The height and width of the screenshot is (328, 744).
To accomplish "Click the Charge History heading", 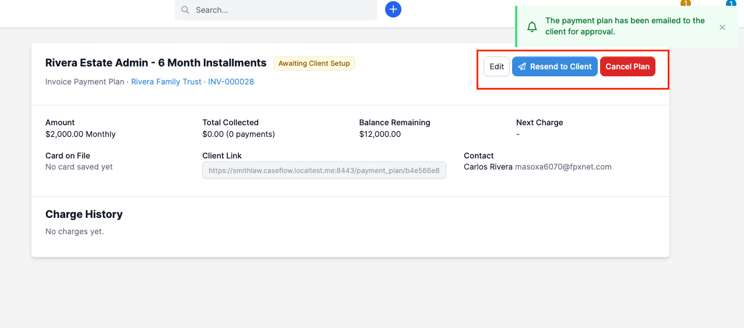I will tap(84, 214).
